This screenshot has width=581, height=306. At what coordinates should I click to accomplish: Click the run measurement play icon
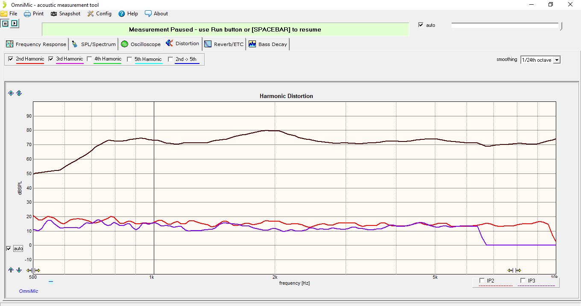point(15,23)
